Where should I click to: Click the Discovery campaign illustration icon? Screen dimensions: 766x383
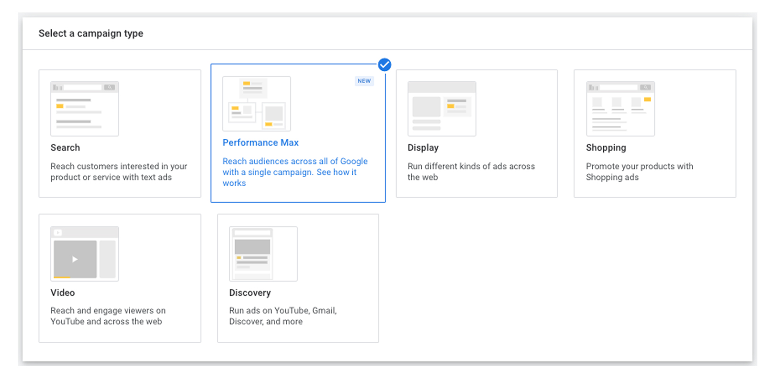(263, 254)
